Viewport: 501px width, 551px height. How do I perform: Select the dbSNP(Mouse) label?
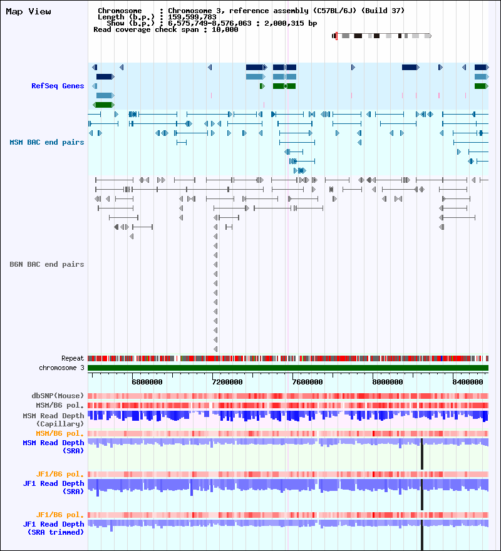coord(58,396)
